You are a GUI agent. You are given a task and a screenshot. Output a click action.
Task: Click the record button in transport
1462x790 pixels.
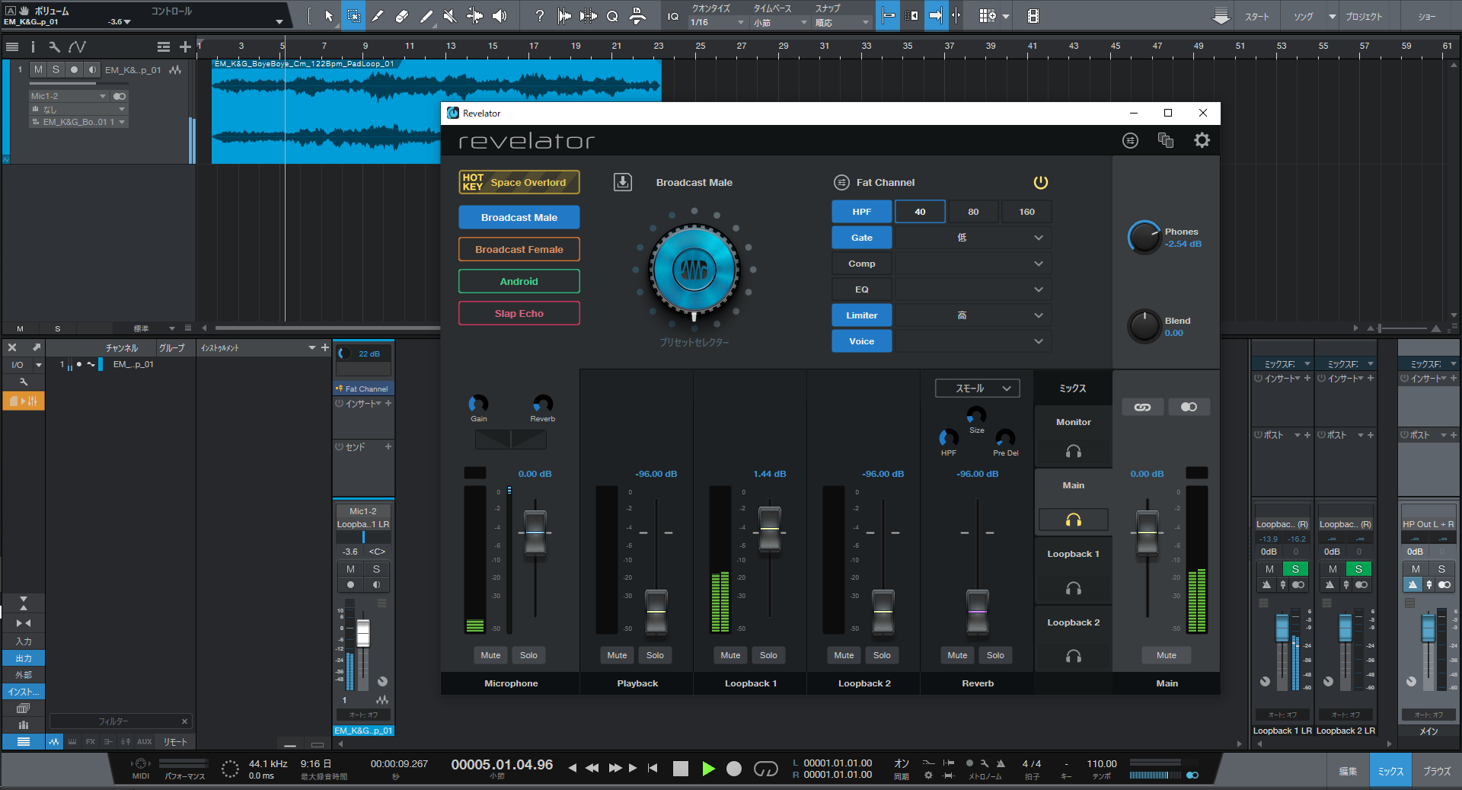[x=734, y=769]
